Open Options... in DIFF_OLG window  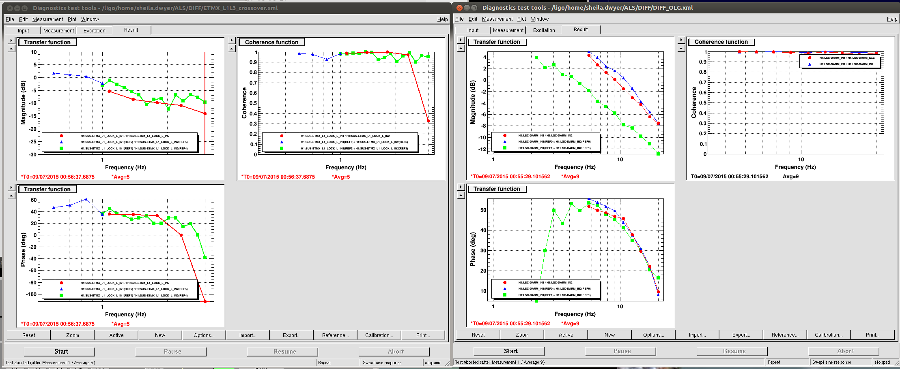click(653, 335)
